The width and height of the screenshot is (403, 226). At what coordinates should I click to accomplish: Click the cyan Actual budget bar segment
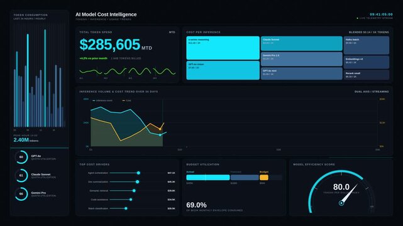pyautogui.click(x=208, y=177)
